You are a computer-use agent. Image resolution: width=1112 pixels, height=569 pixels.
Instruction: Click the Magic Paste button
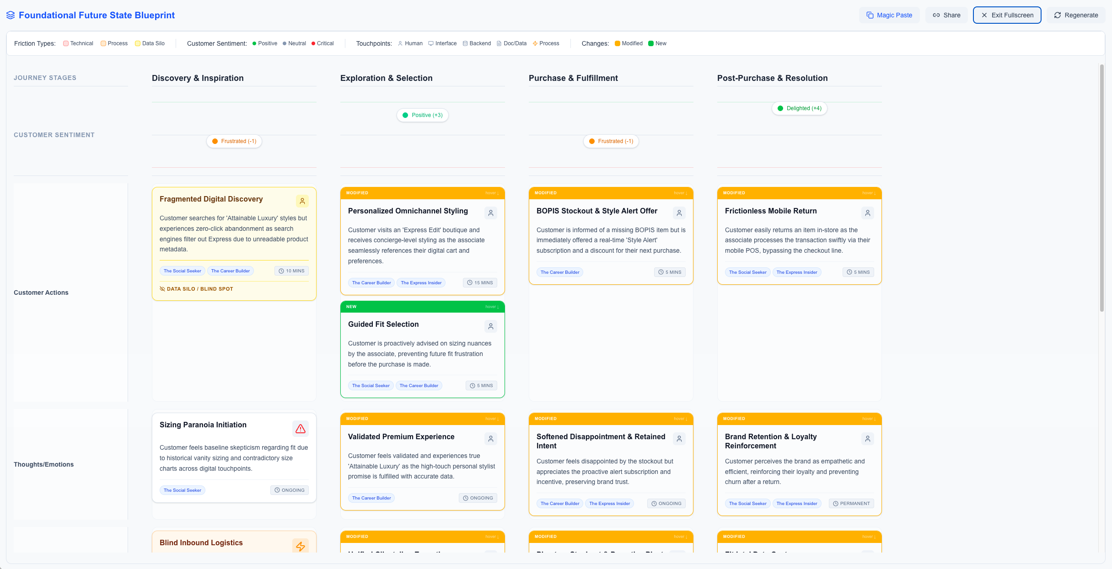pyautogui.click(x=889, y=15)
